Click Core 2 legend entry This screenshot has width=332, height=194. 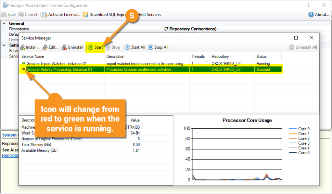point(299,138)
